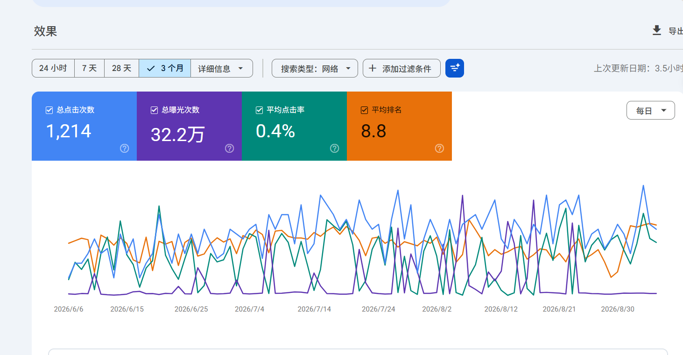Click the 2026/7/4 axis date label
The width and height of the screenshot is (683, 355).
(249, 309)
